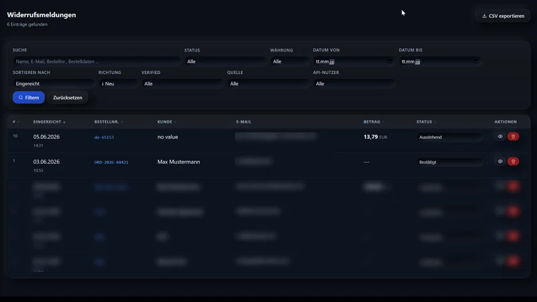Sort by the Bestellnr. column header
Screen dimensions: 537x302
point(108,121)
